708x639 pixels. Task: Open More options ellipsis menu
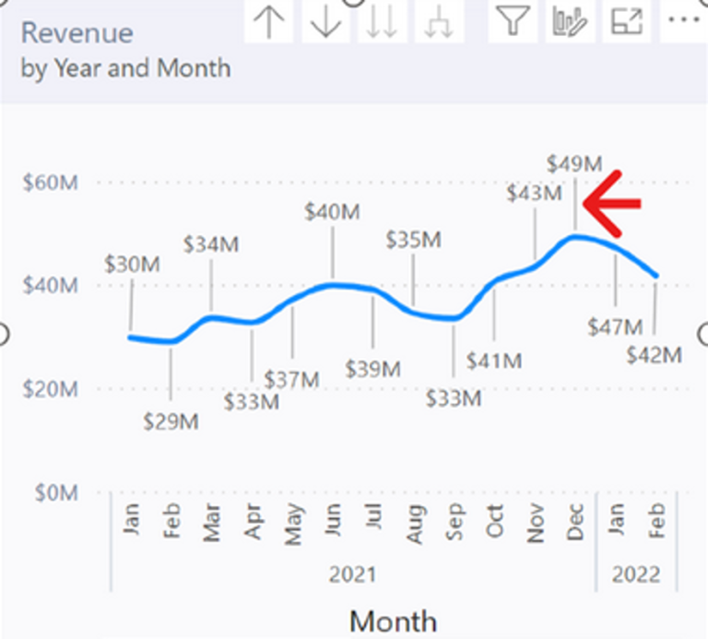point(684,20)
